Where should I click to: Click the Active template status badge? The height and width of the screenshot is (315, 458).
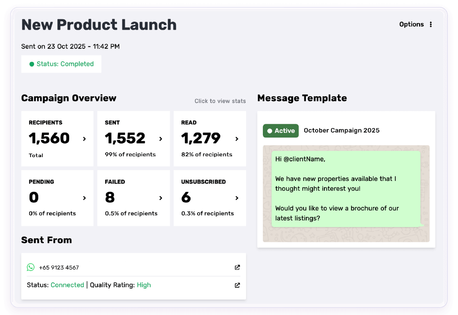pos(280,131)
